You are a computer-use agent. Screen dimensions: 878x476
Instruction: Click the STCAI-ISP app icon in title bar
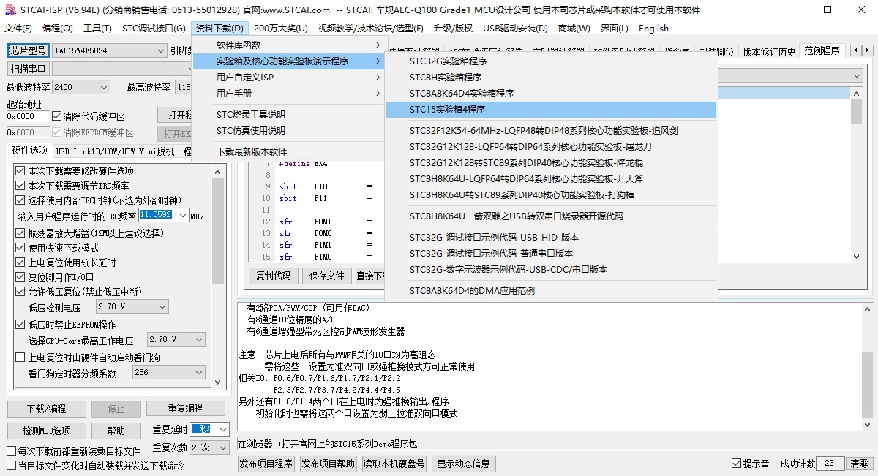9,10
